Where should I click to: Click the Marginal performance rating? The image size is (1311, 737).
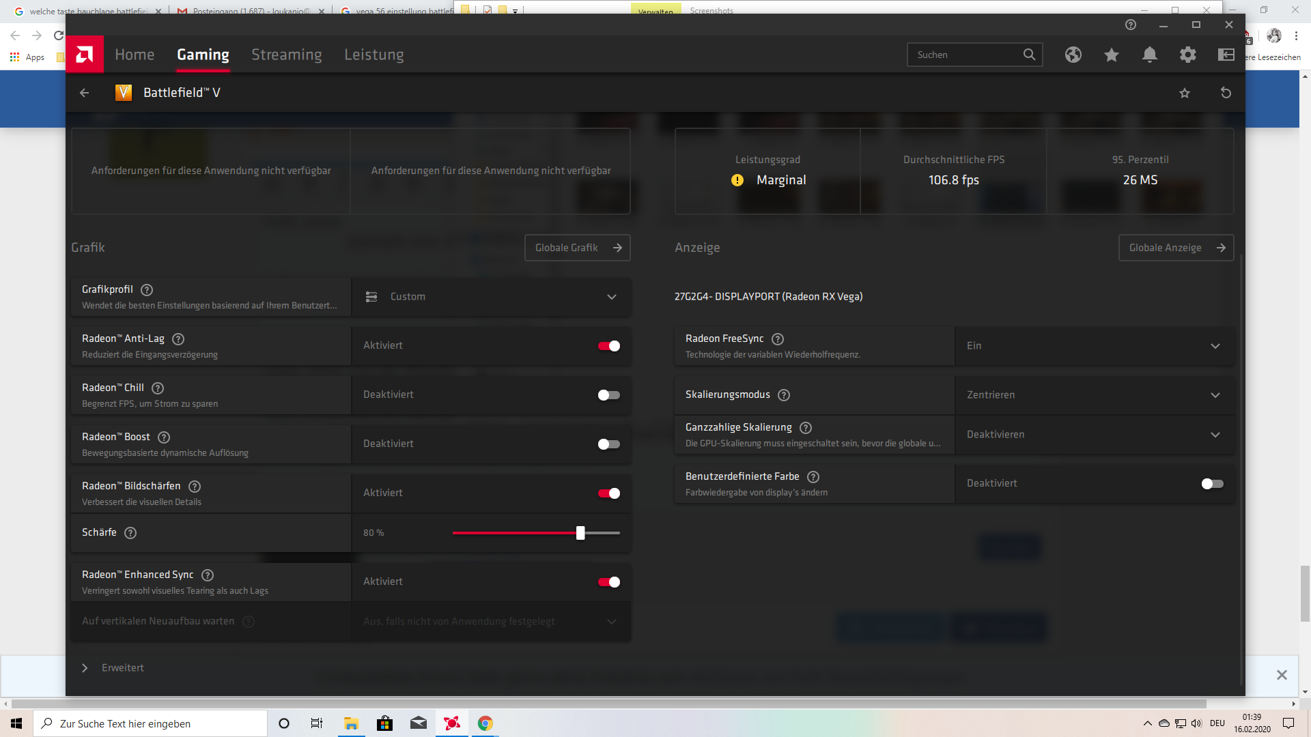[x=781, y=180]
